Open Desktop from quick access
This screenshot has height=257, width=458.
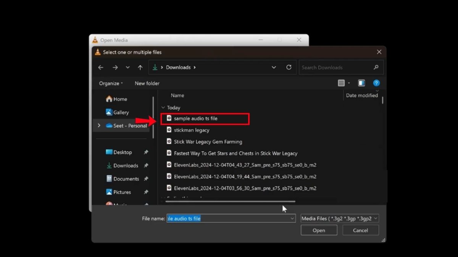[x=119, y=152]
